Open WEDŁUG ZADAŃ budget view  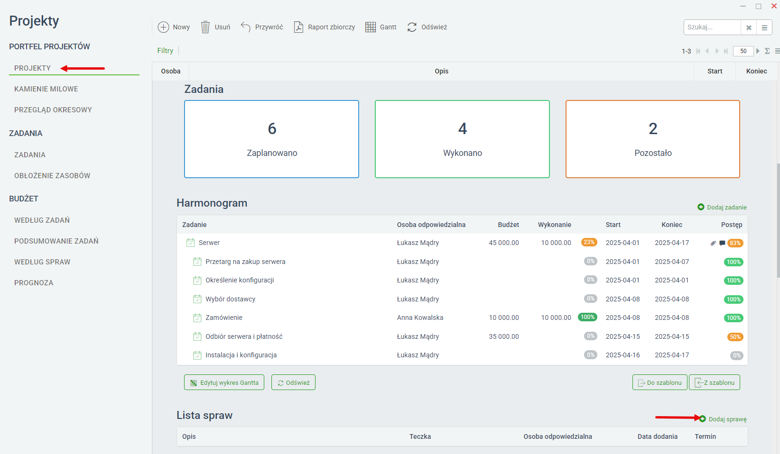click(42, 220)
